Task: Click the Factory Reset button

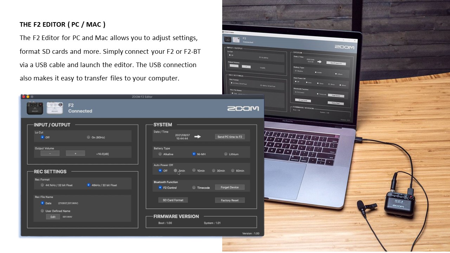Action: 230,200
